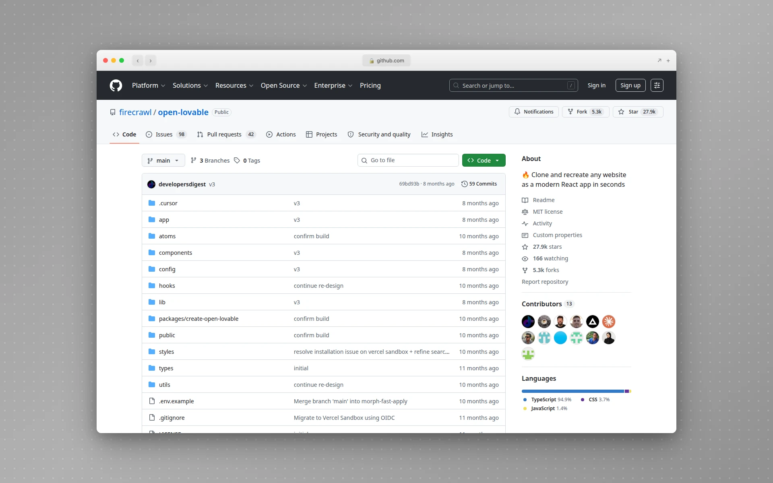Viewport: 773px width, 483px height.
Task: Click the JavaScript 1.4% language entry
Action: [545, 409]
